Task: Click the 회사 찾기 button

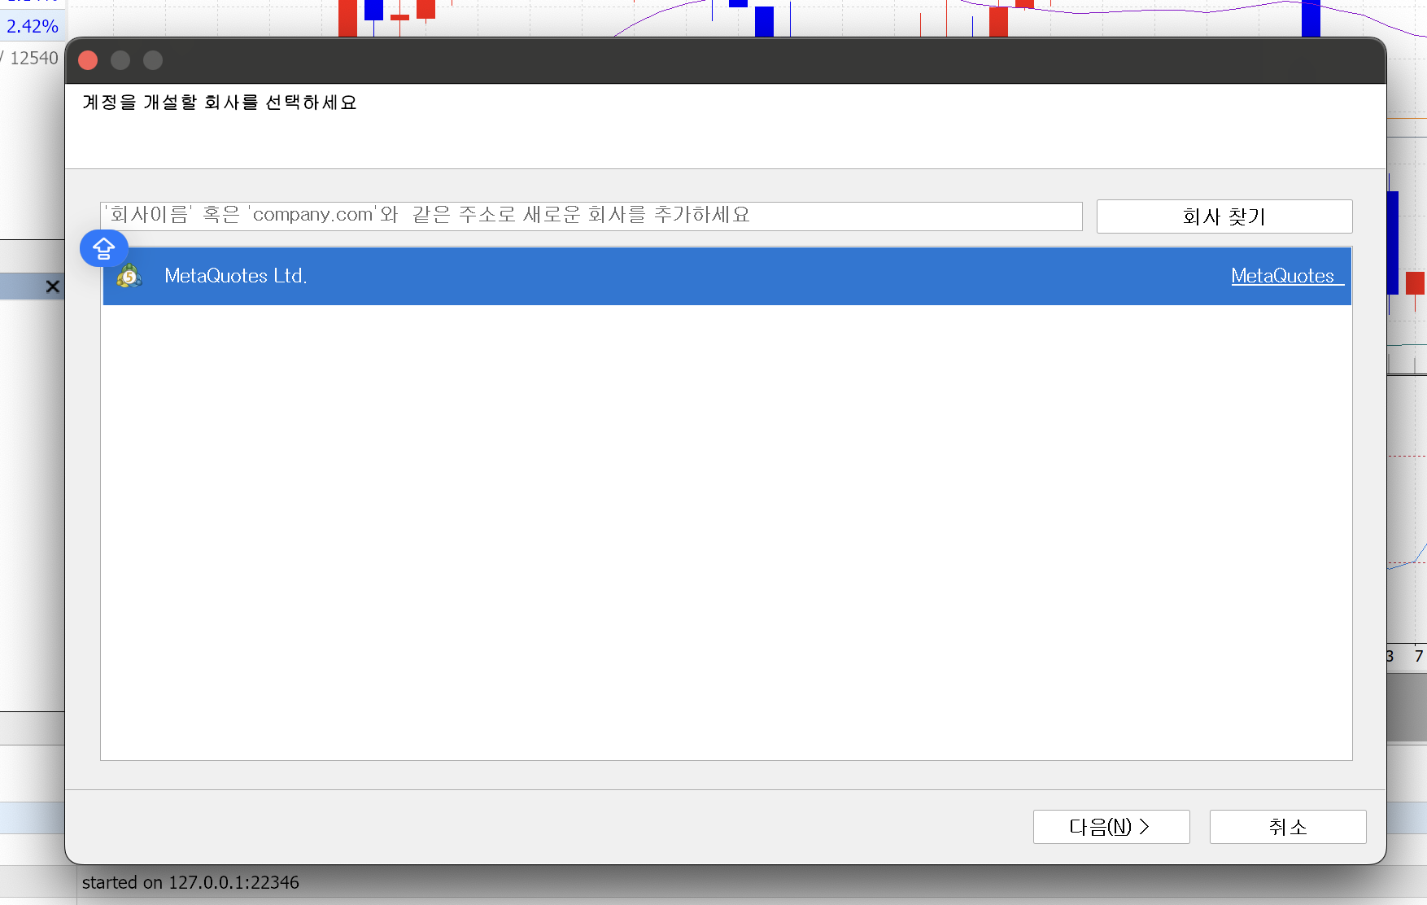Action: point(1224,216)
